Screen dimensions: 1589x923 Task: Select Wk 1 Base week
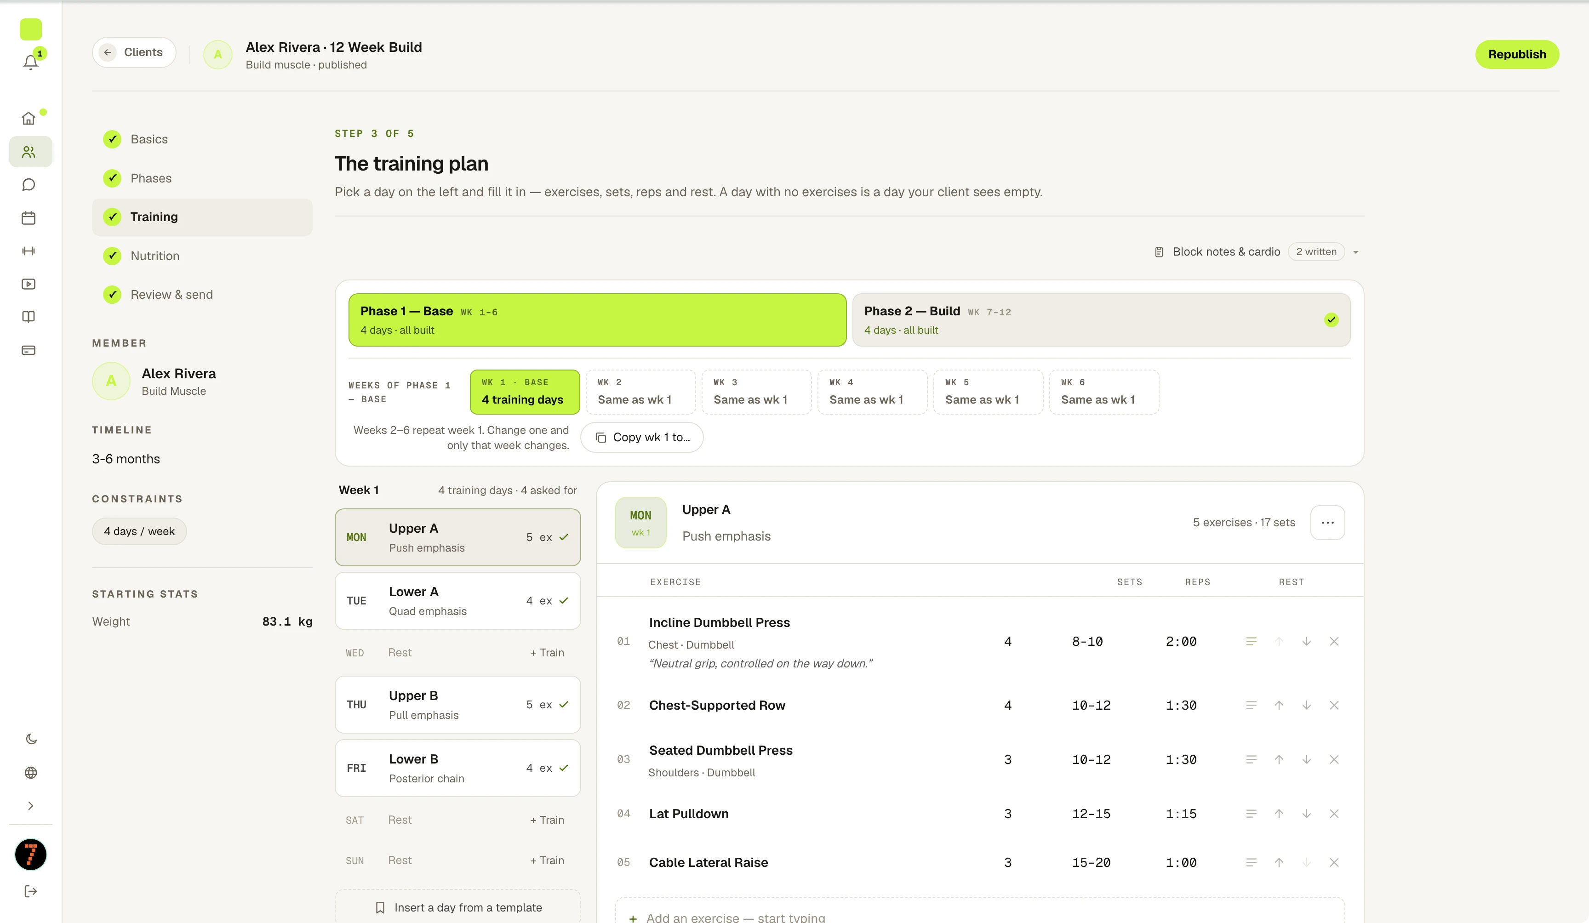[x=525, y=392]
